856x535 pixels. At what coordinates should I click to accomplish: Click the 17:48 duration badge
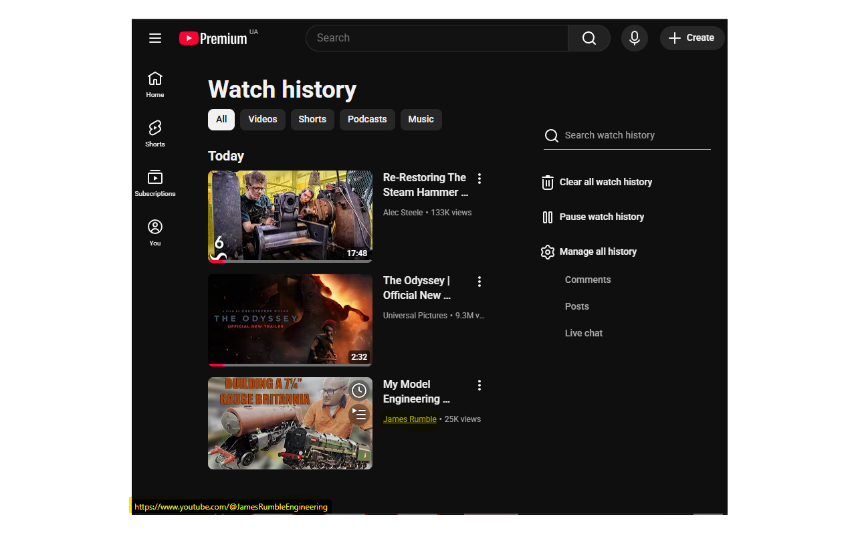tap(357, 253)
